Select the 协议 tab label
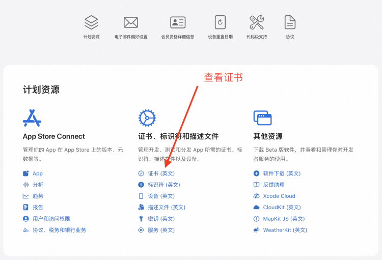This screenshot has width=382, height=260. tap(290, 37)
